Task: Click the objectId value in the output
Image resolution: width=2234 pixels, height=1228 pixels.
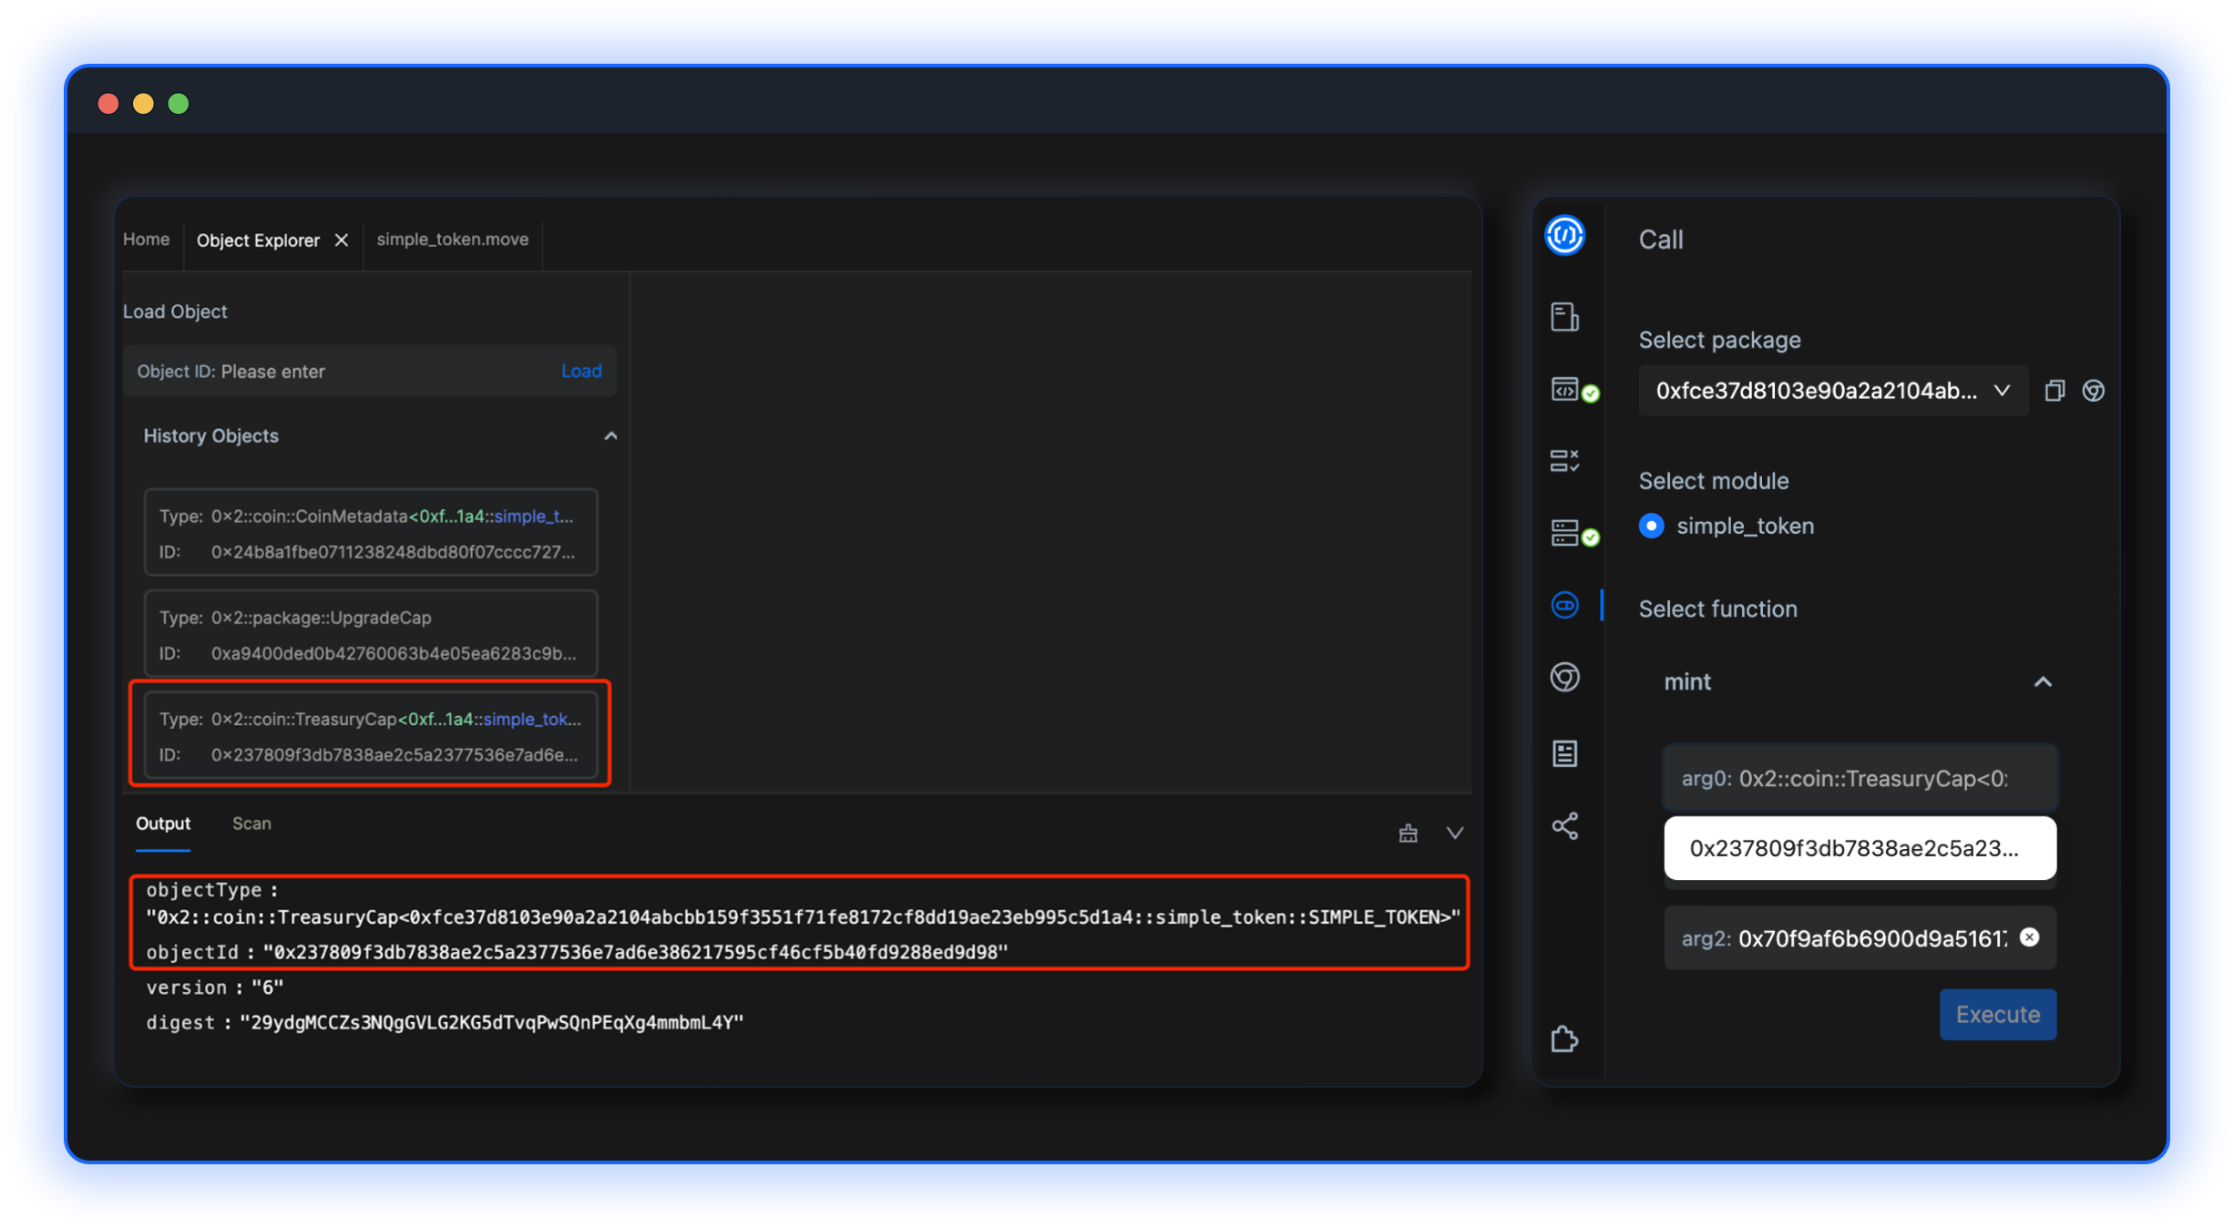Action: pos(635,952)
